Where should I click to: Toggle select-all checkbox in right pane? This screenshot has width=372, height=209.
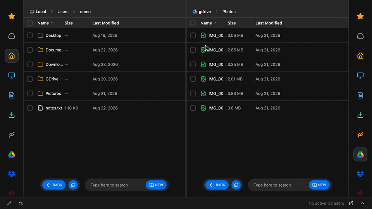pyautogui.click(x=193, y=23)
